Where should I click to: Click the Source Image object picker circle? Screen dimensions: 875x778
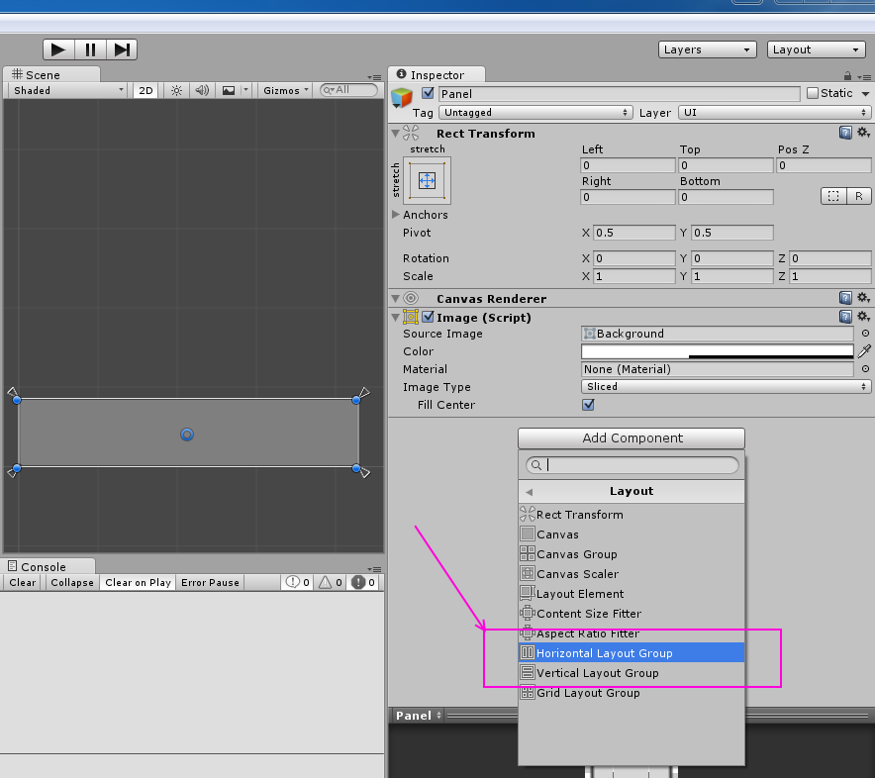(x=865, y=334)
